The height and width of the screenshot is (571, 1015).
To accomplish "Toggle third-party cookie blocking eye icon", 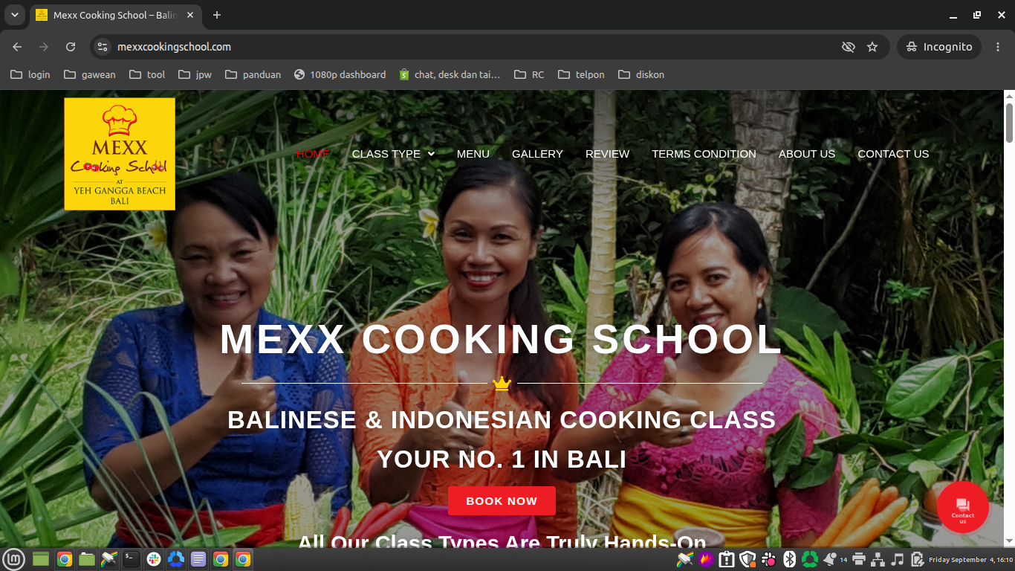I will [x=848, y=47].
